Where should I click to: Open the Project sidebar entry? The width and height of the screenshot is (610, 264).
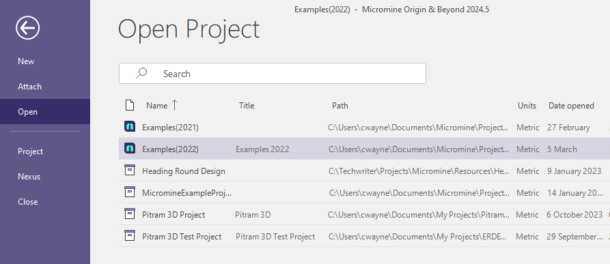30,151
